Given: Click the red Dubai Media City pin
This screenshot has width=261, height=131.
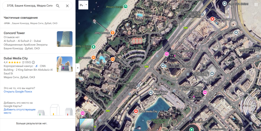Looking at the screenshot, I should (136, 111).
